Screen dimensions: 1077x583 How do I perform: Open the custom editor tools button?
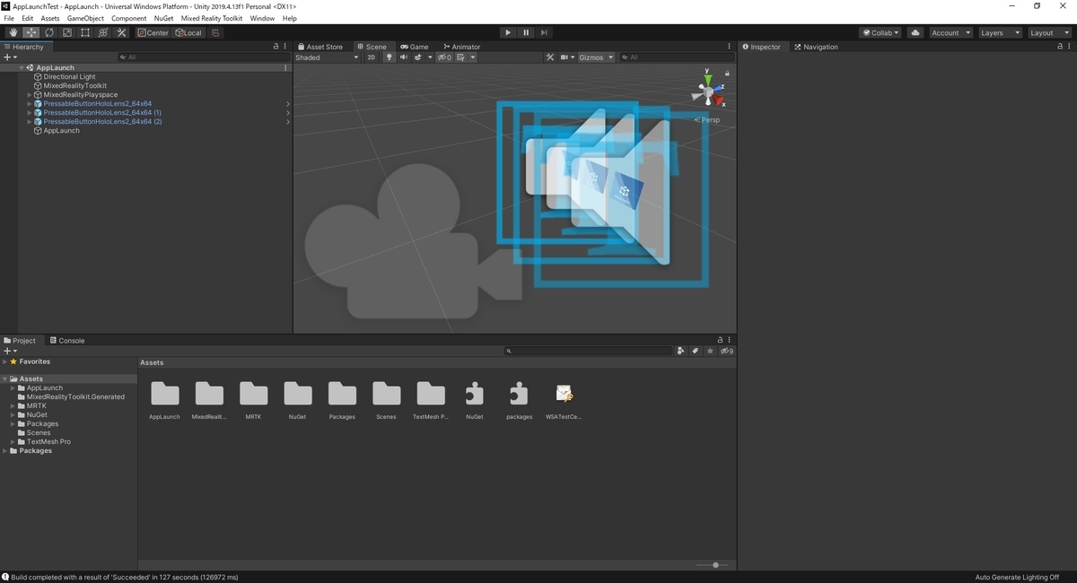click(x=121, y=32)
